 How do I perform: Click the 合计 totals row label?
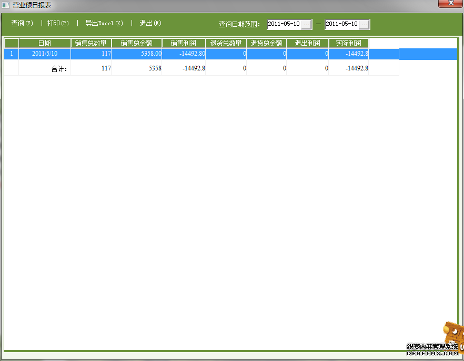click(59, 68)
